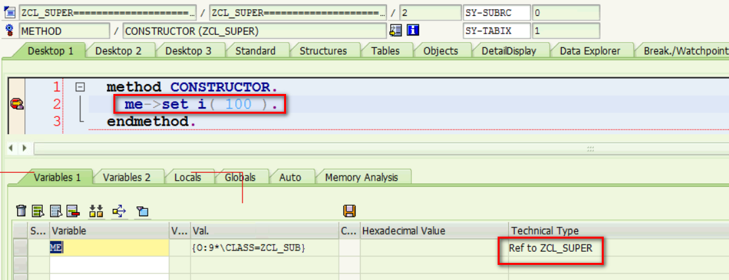Switch to the Desktop 2 tab
The image size is (729, 280).
118,51
